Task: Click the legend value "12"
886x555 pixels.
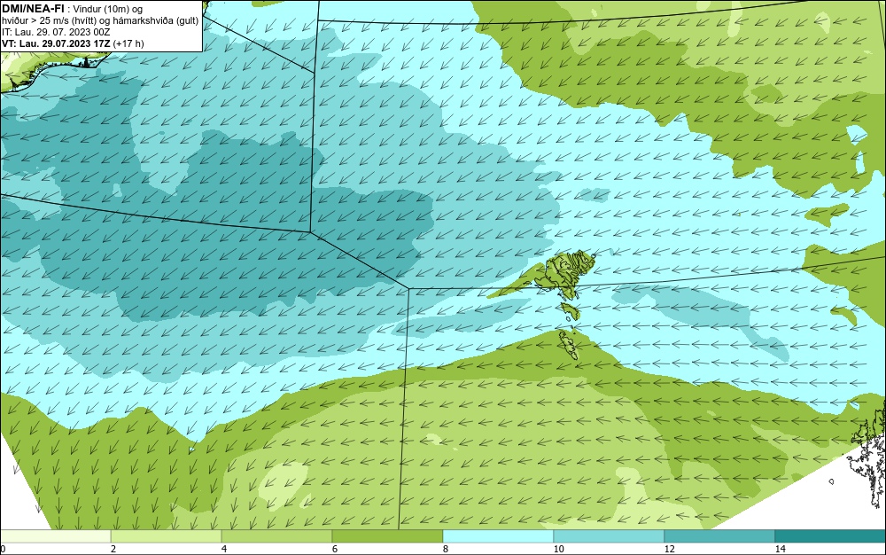Action: click(x=669, y=550)
